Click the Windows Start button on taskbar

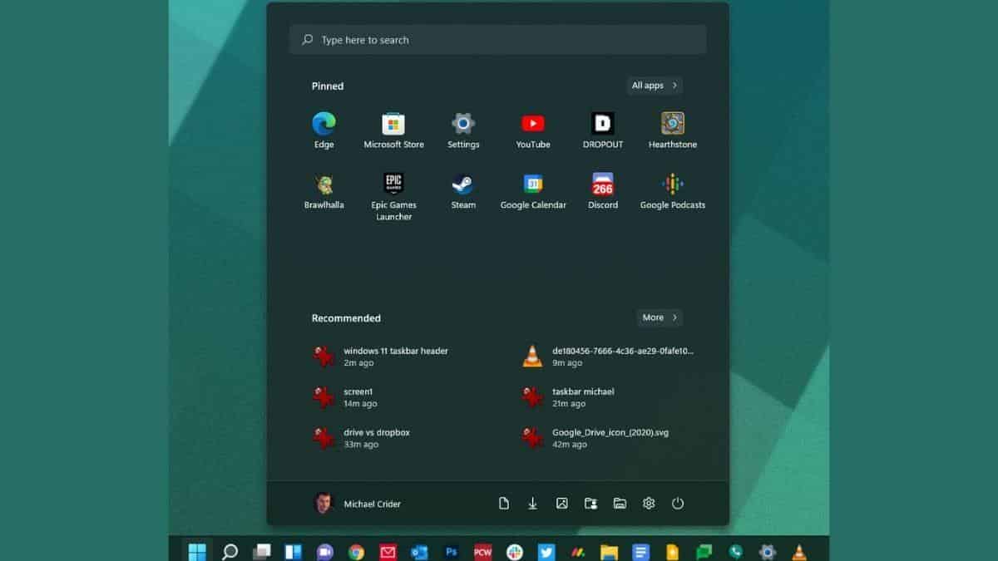(197, 551)
